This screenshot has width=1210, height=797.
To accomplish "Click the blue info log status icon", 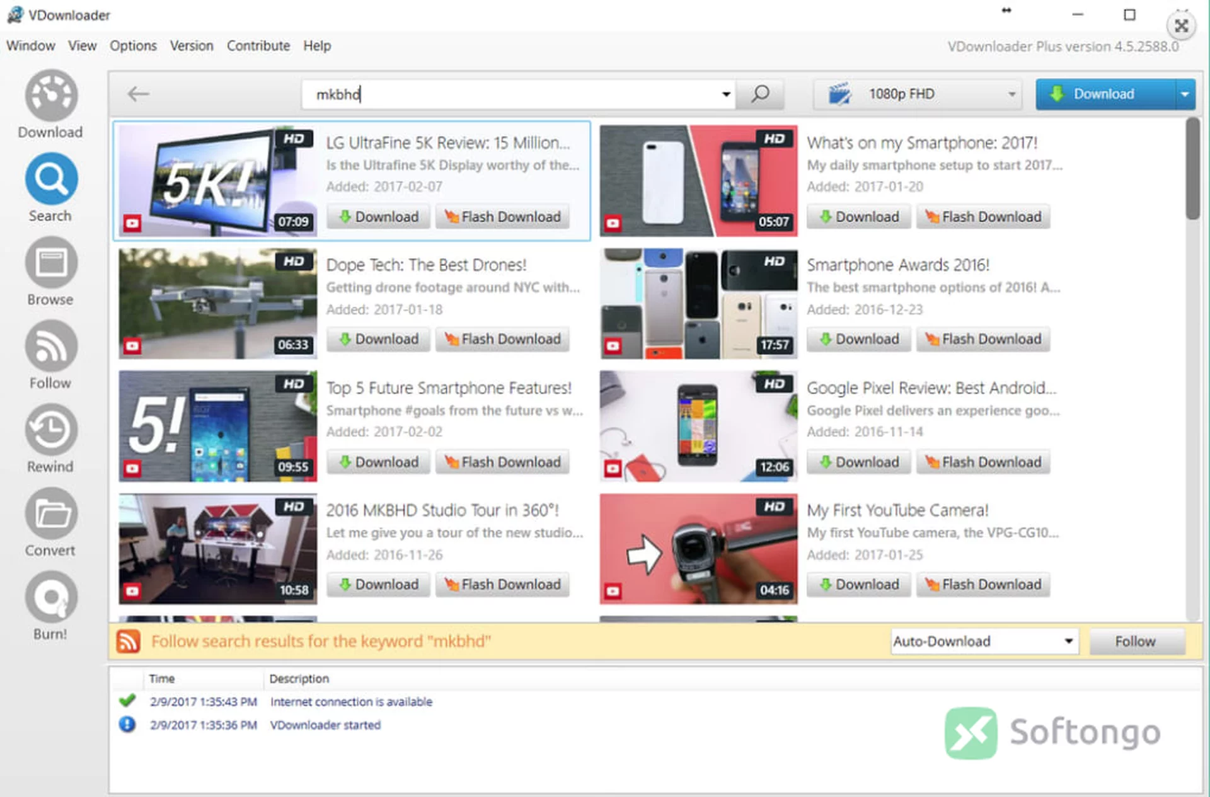I will (127, 725).
